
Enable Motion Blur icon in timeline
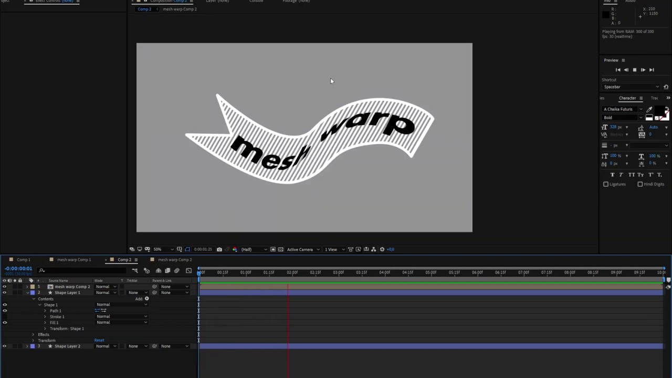coord(177,271)
